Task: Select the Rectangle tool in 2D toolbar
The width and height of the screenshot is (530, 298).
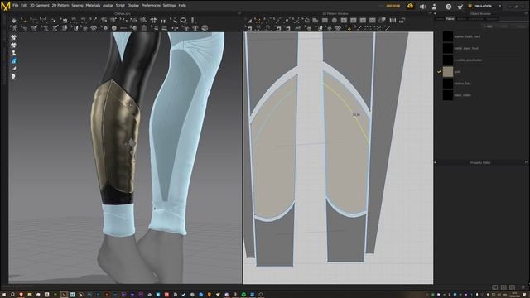Action: pos(325,21)
